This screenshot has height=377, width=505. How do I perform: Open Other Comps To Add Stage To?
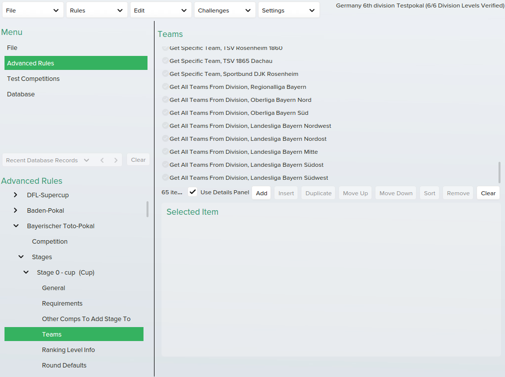point(86,319)
